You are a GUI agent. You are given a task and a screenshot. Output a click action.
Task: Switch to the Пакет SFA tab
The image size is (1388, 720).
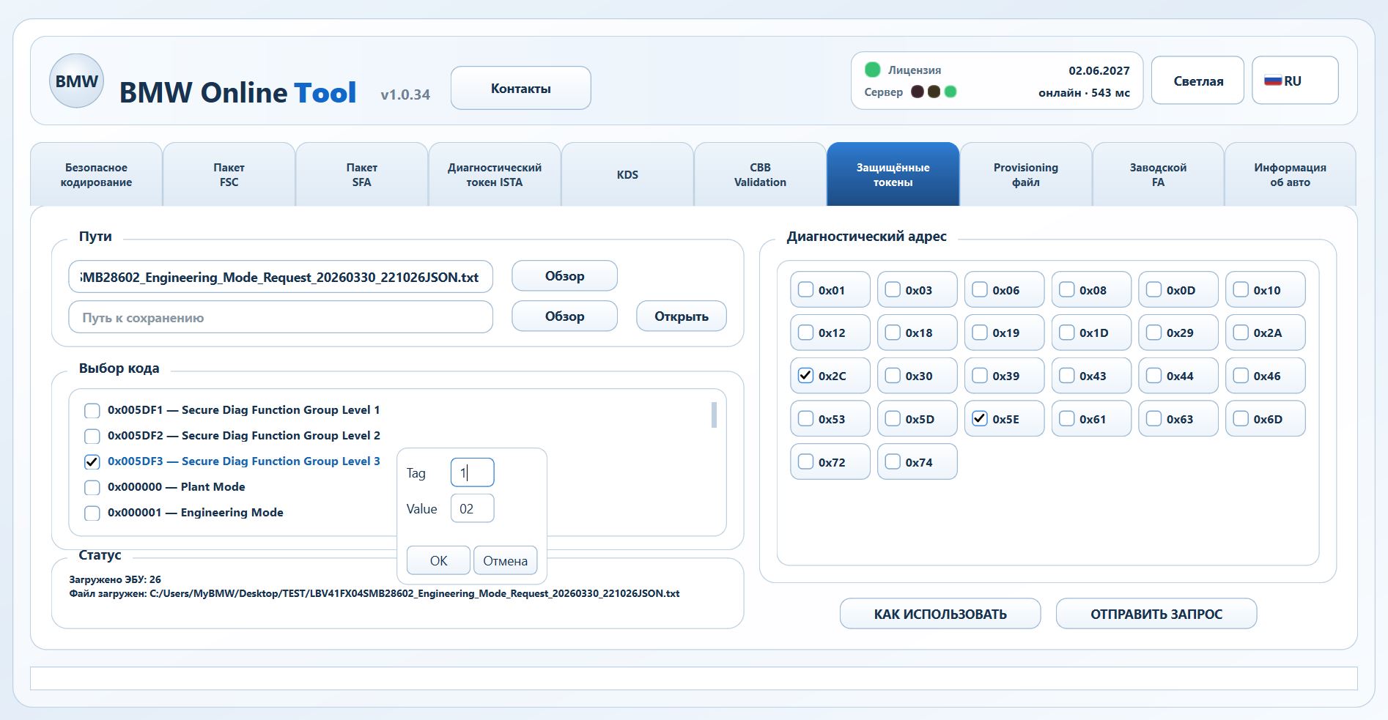[x=361, y=174]
